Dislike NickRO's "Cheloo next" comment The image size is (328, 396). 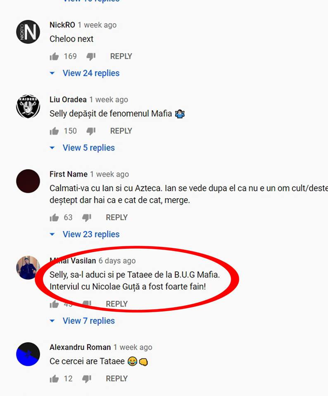tap(91, 57)
